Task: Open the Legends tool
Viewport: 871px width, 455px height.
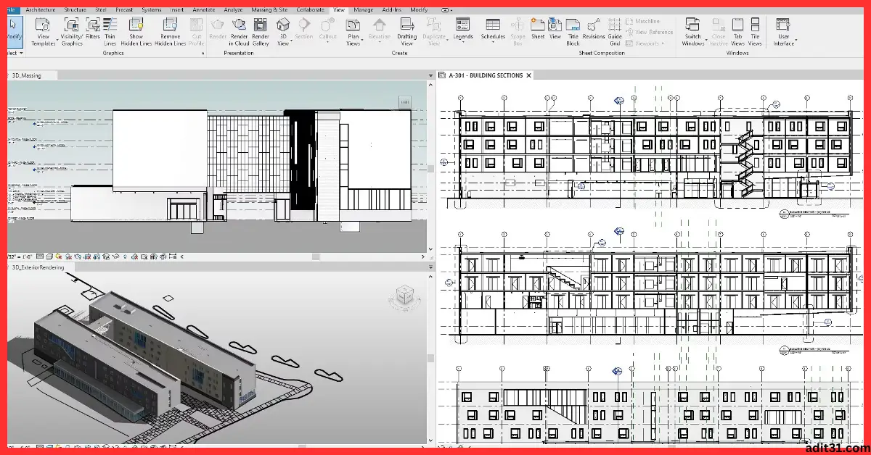Action: pyautogui.click(x=463, y=30)
